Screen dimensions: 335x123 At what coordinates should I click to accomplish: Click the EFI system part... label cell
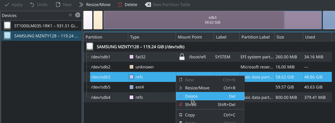(x=257, y=57)
